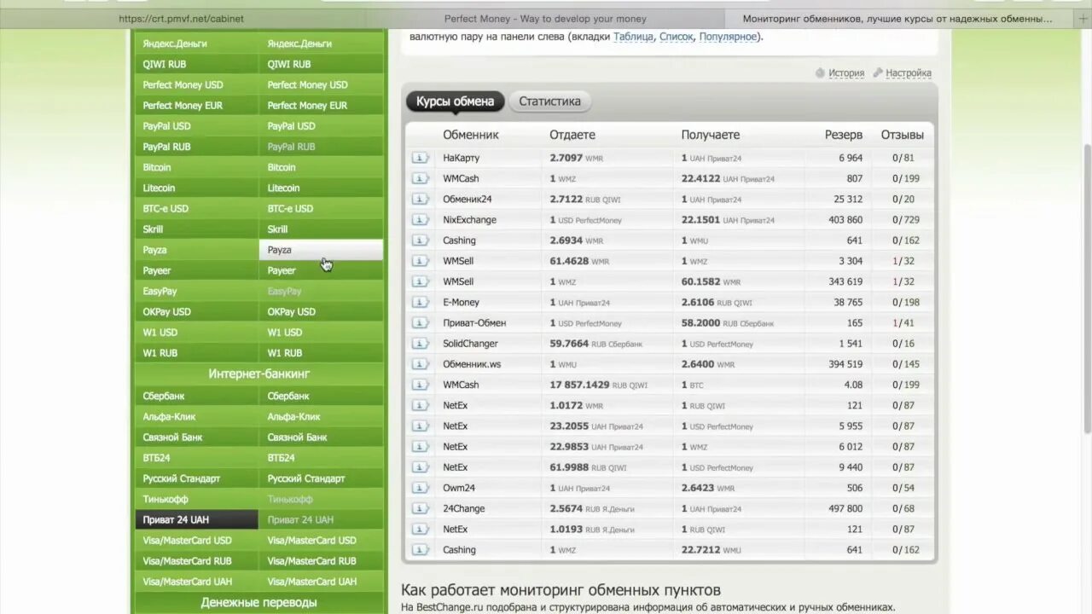Select PayPal USD in the give column
The image size is (1092, 614).
(196, 126)
